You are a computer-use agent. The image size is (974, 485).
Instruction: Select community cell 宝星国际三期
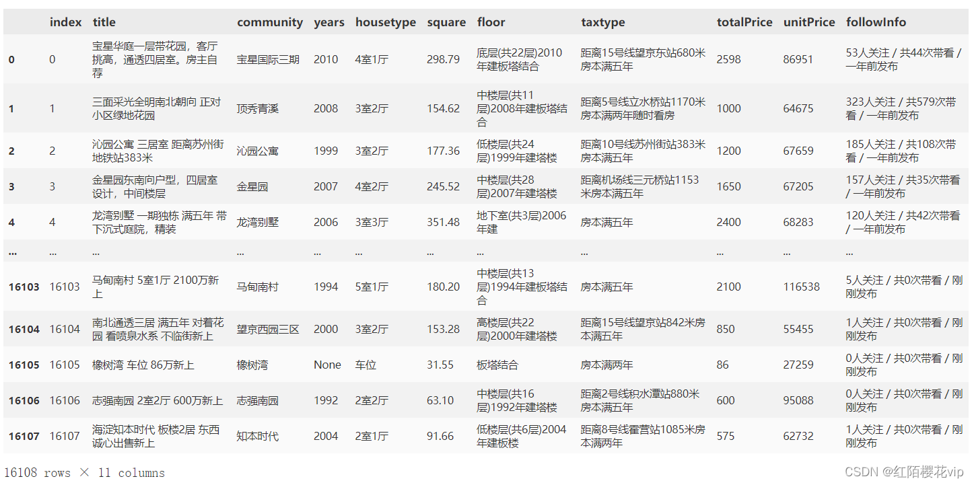click(x=268, y=59)
